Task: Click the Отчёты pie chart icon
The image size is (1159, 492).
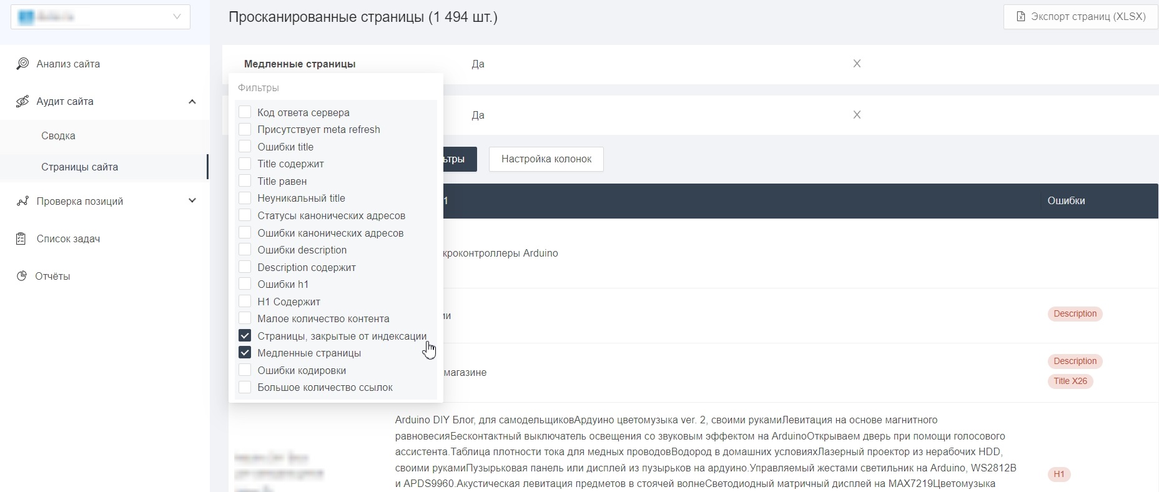Action: 22,276
